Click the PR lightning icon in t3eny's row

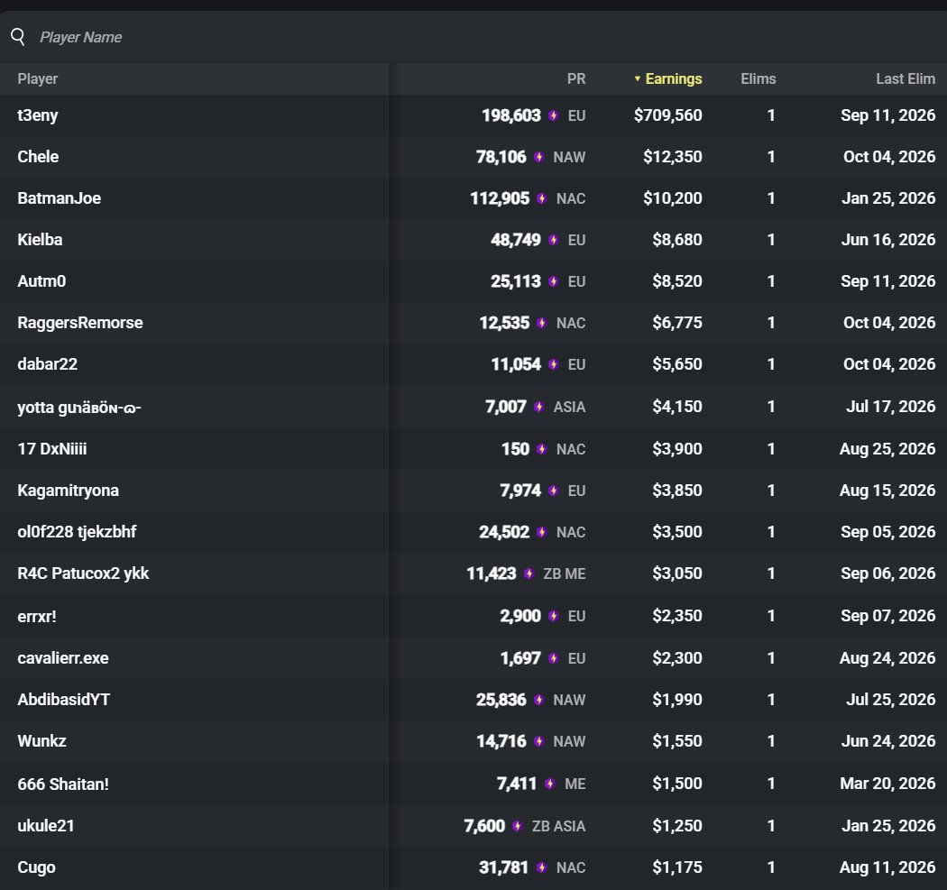(553, 115)
